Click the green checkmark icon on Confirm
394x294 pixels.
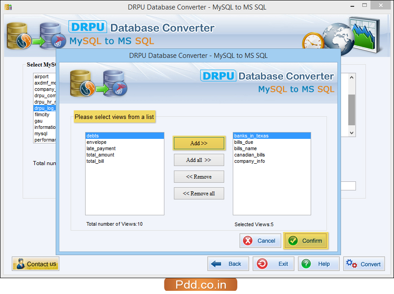293,241
